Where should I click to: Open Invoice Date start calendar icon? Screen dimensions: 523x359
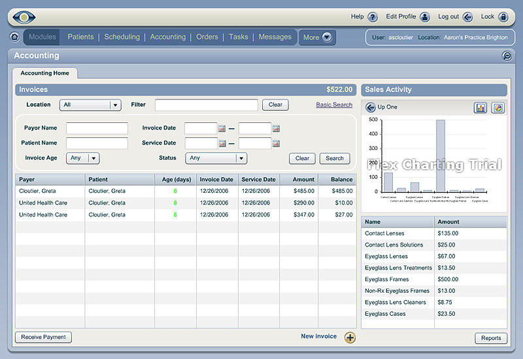[x=222, y=128]
